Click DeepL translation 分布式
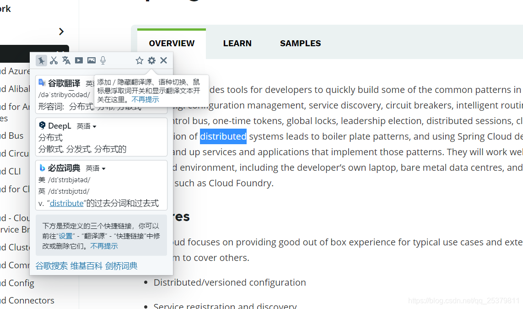Image resolution: width=523 pixels, height=309 pixels. [51, 137]
